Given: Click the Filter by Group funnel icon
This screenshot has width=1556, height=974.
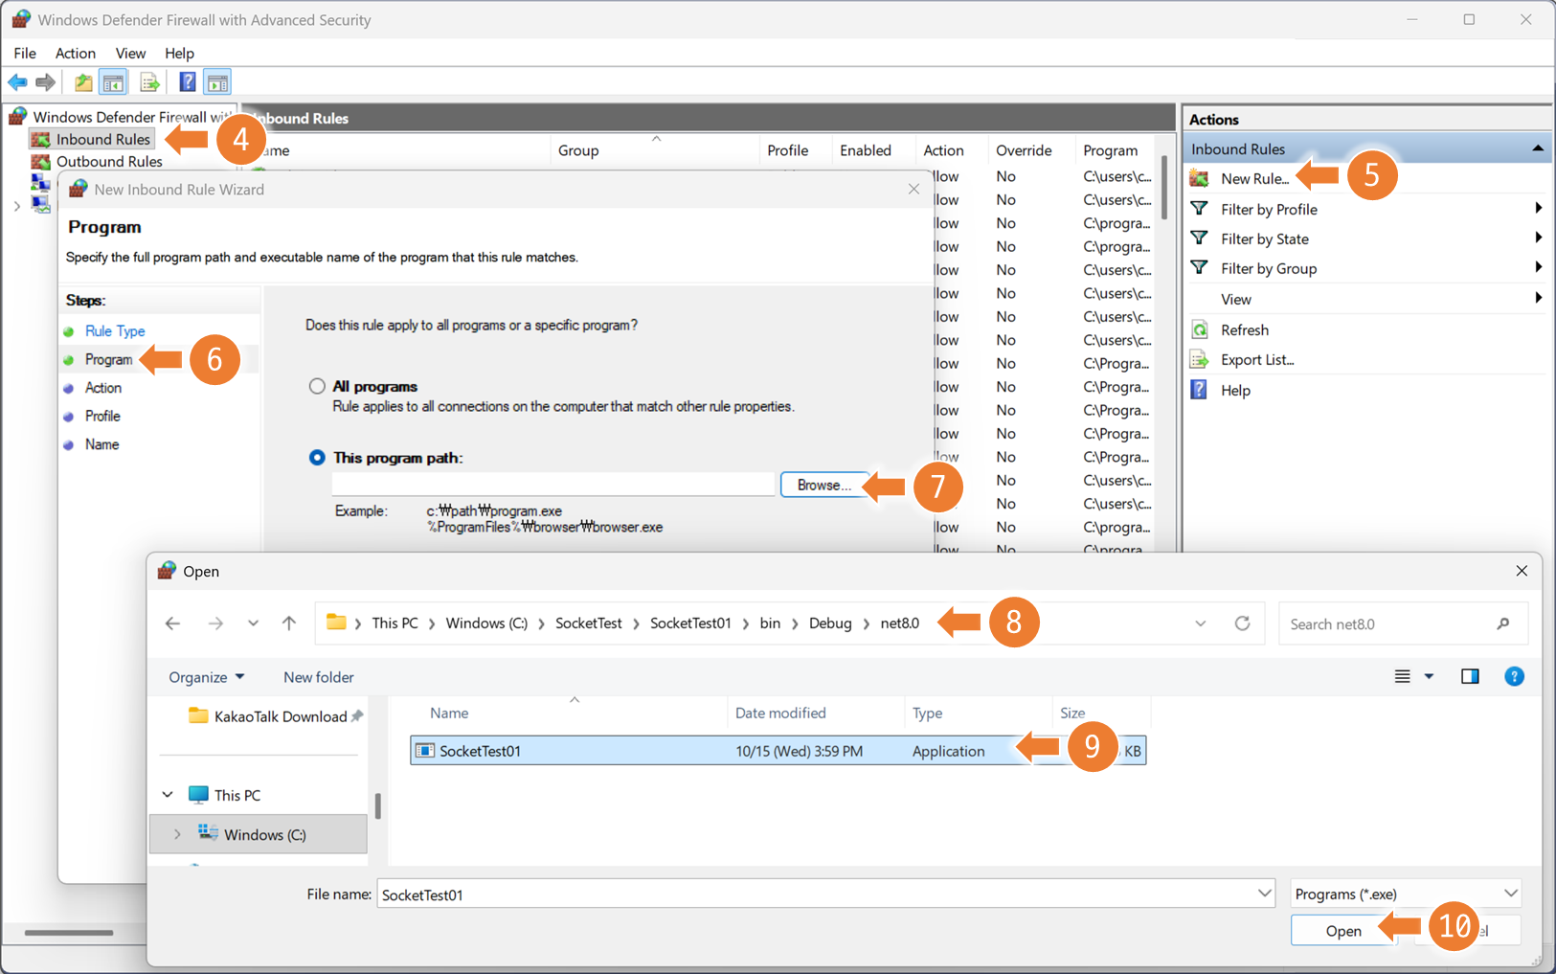Looking at the screenshot, I should pyautogui.click(x=1199, y=267).
